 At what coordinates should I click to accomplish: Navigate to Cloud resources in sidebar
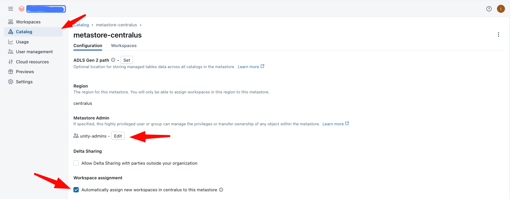(32, 62)
